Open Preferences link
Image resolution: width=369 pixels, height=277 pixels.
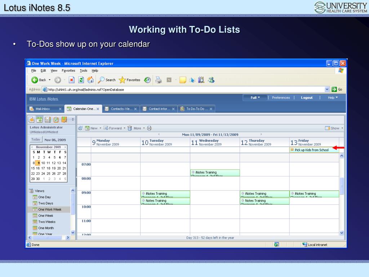281,97
